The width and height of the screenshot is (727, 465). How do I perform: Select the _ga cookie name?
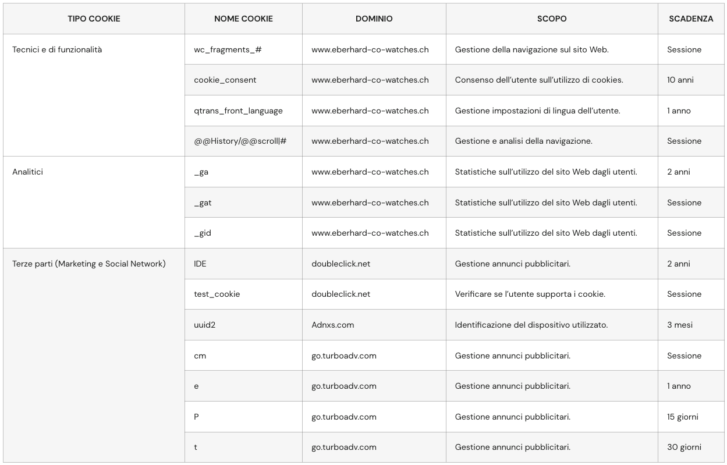point(201,172)
